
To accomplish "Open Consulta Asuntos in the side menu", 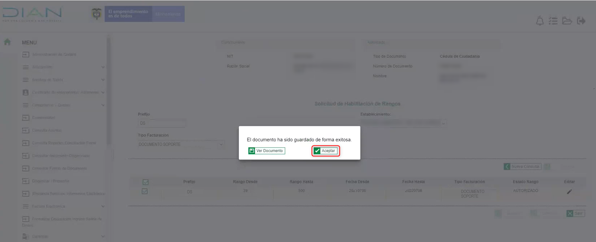I will point(47,130).
